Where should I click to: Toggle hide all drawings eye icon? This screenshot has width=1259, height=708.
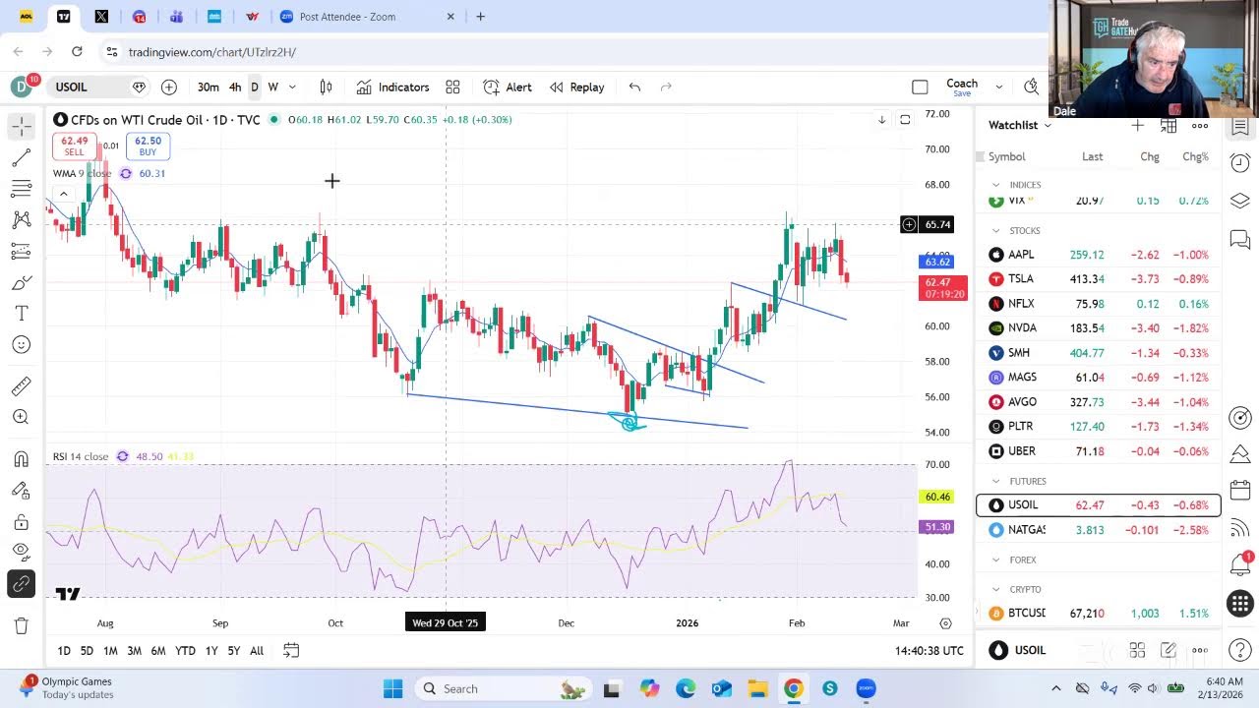(21, 553)
